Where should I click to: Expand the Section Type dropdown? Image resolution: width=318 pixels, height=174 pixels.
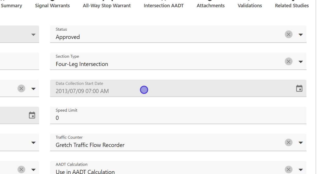pos(301,62)
